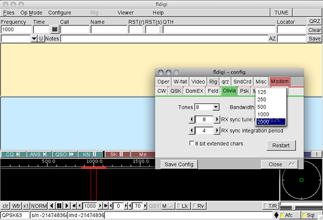Click the double-right arrow after the 1000 field
The height and width of the screenshot is (220, 323).
(x=106, y=205)
